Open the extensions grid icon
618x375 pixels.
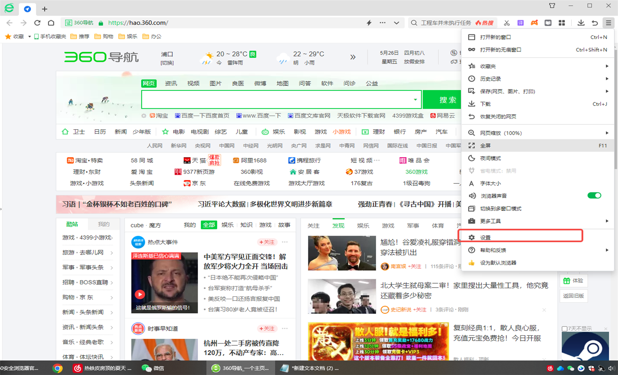tap(561, 22)
